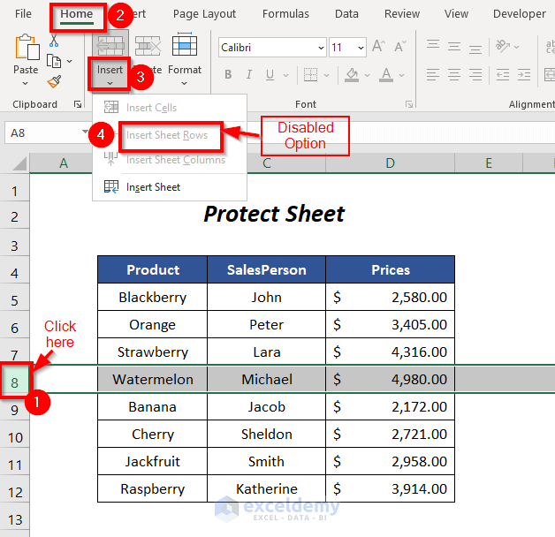Apply fill color with the paint bucket icon
The width and height of the screenshot is (555, 537).
coord(352,75)
